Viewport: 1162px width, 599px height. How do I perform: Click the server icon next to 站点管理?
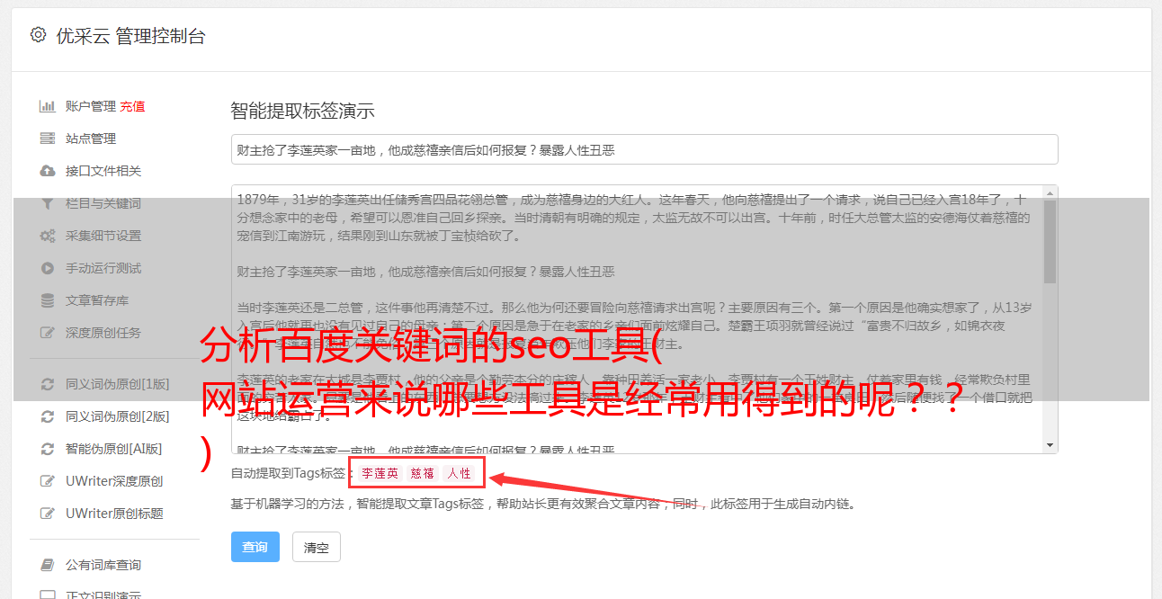pos(47,139)
